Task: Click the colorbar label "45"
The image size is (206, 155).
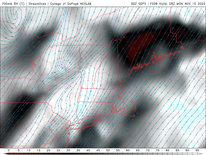Action: (98, 150)
